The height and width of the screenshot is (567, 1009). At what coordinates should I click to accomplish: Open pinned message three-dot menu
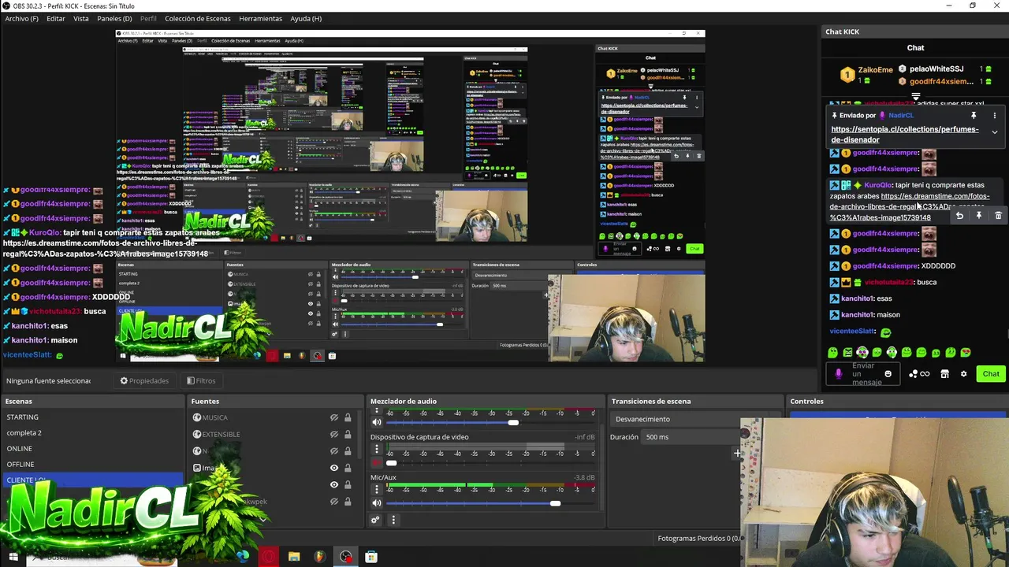[x=994, y=115]
